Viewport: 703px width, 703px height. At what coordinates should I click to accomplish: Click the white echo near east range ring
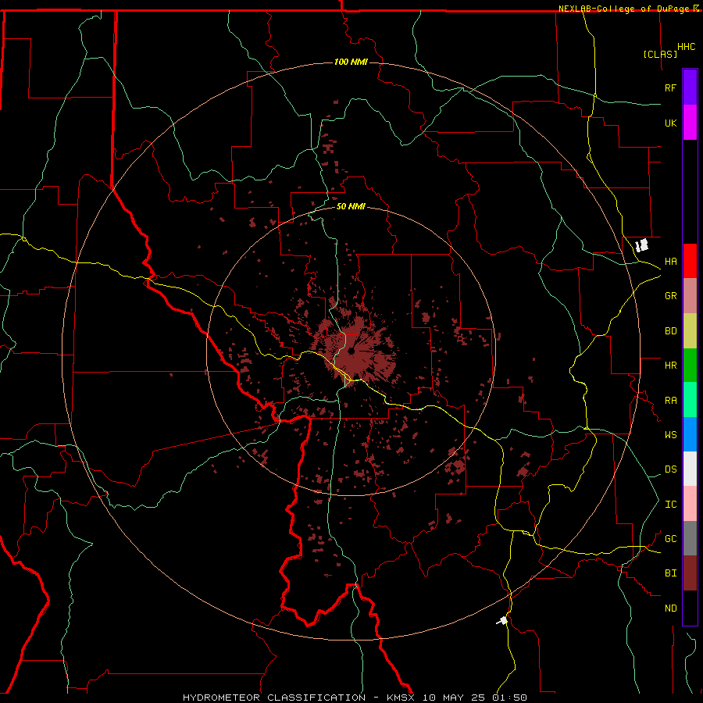pyautogui.click(x=642, y=245)
